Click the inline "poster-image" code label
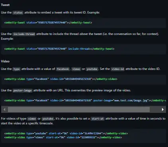 22,91
